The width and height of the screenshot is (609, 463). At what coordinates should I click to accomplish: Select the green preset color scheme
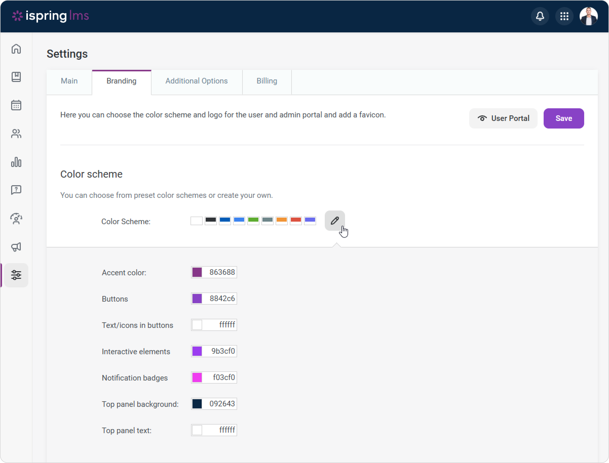pyautogui.click(x=253, y=220)
